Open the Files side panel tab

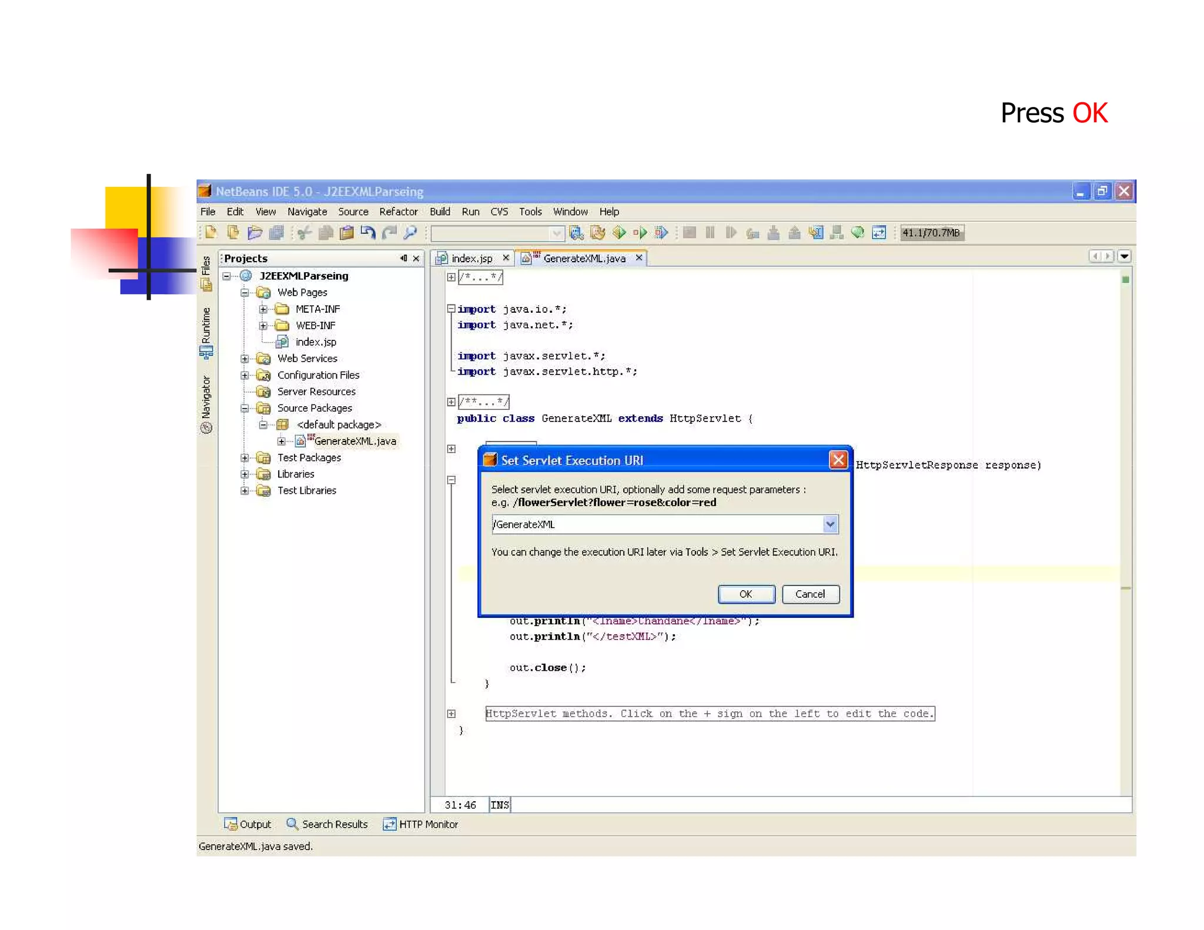click(x=206, y=273)
